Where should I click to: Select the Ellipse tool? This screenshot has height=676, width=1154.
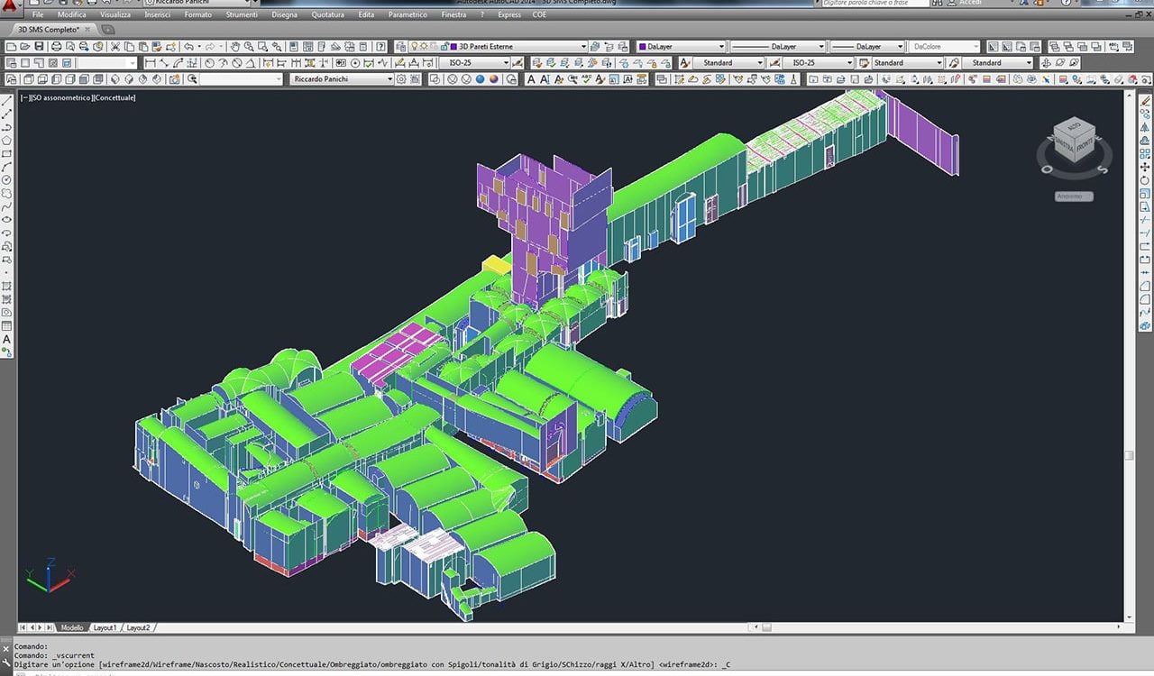(x=6, y=219)
